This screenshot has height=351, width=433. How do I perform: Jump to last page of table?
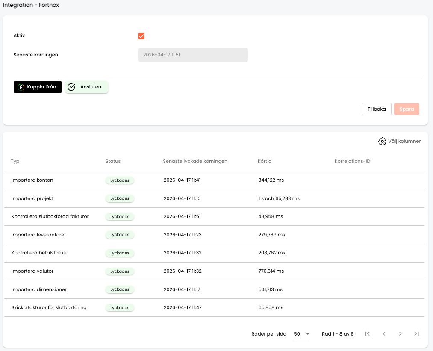pyautogui.click(x=416, y=334)
